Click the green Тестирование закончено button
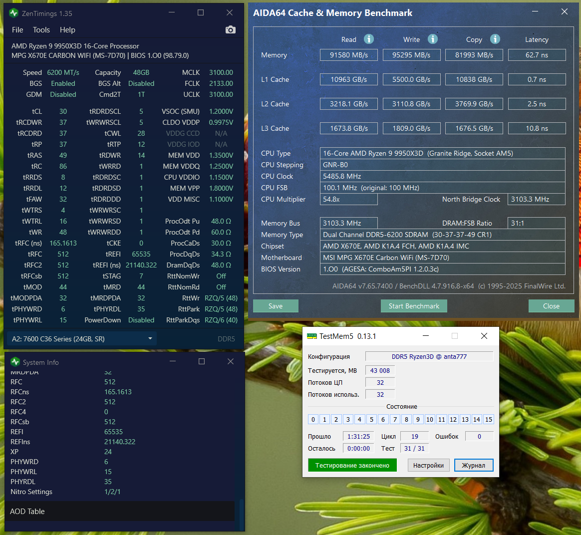The width and height of the screenshot is (581, 535). [352, 465]
